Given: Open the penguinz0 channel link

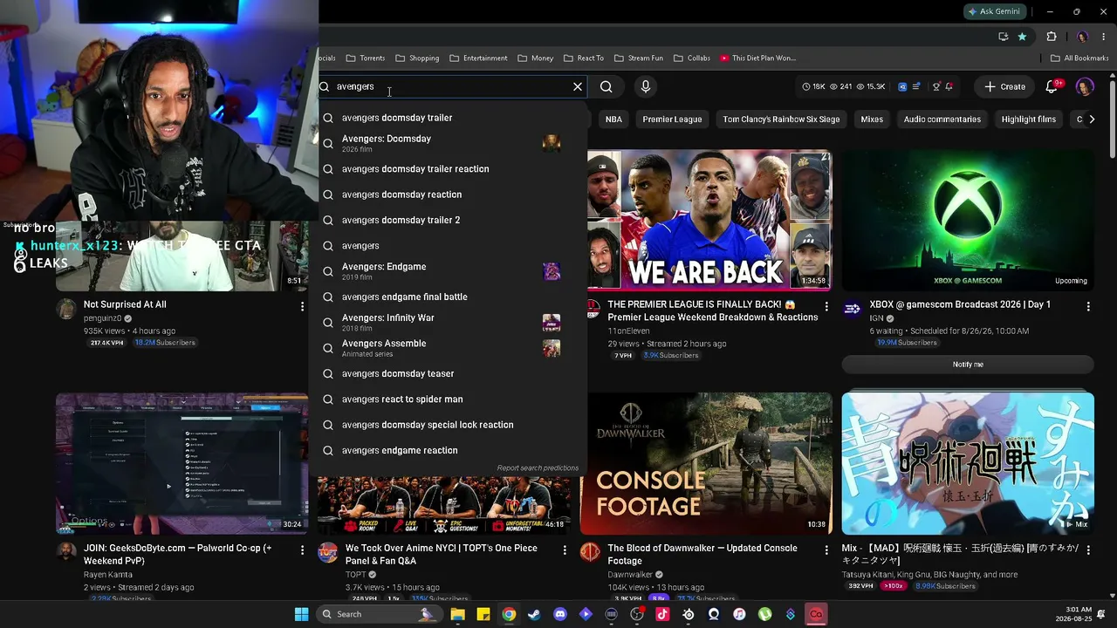Looking at the screenshot, I should (x=103, y=318).
